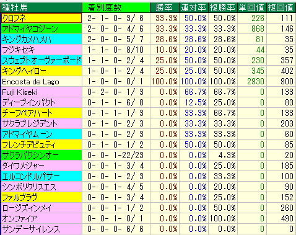Select the シンボリクリスエス sire name
Image resolution: width=296 pixels, height=235 pixels.
pyautogui.click(x=29, y=187)
